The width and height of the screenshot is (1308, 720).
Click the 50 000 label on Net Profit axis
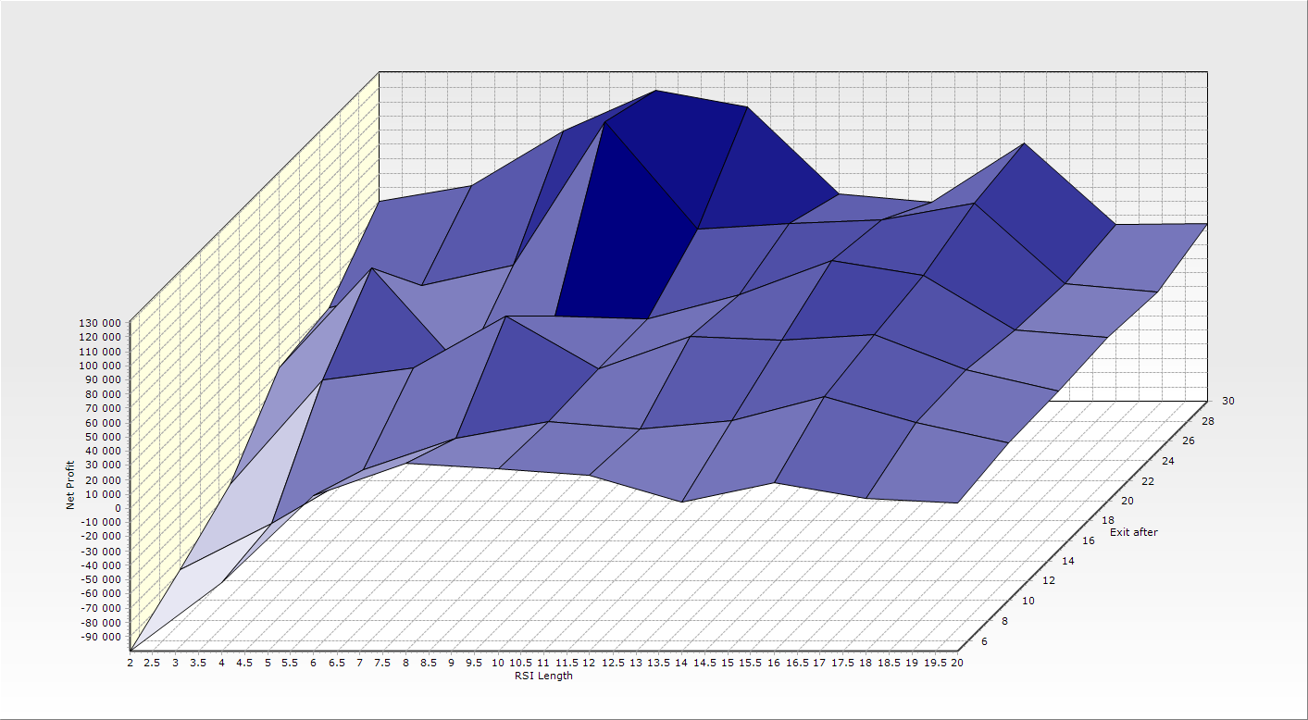[x=105, y=437]
